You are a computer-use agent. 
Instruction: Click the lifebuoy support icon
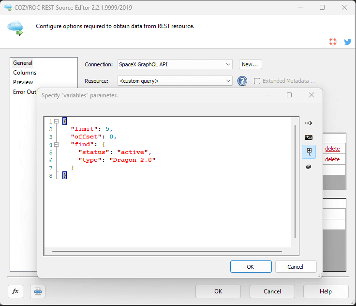pyautogui.click(x=333, y=42)
